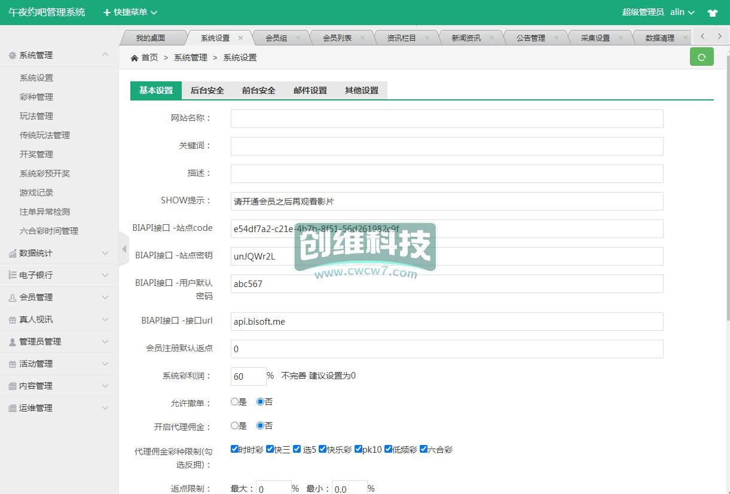Viewport: 730px width, 494px height.
Task: Uncheck the 选5 checkbox
Action: point(297,449)
